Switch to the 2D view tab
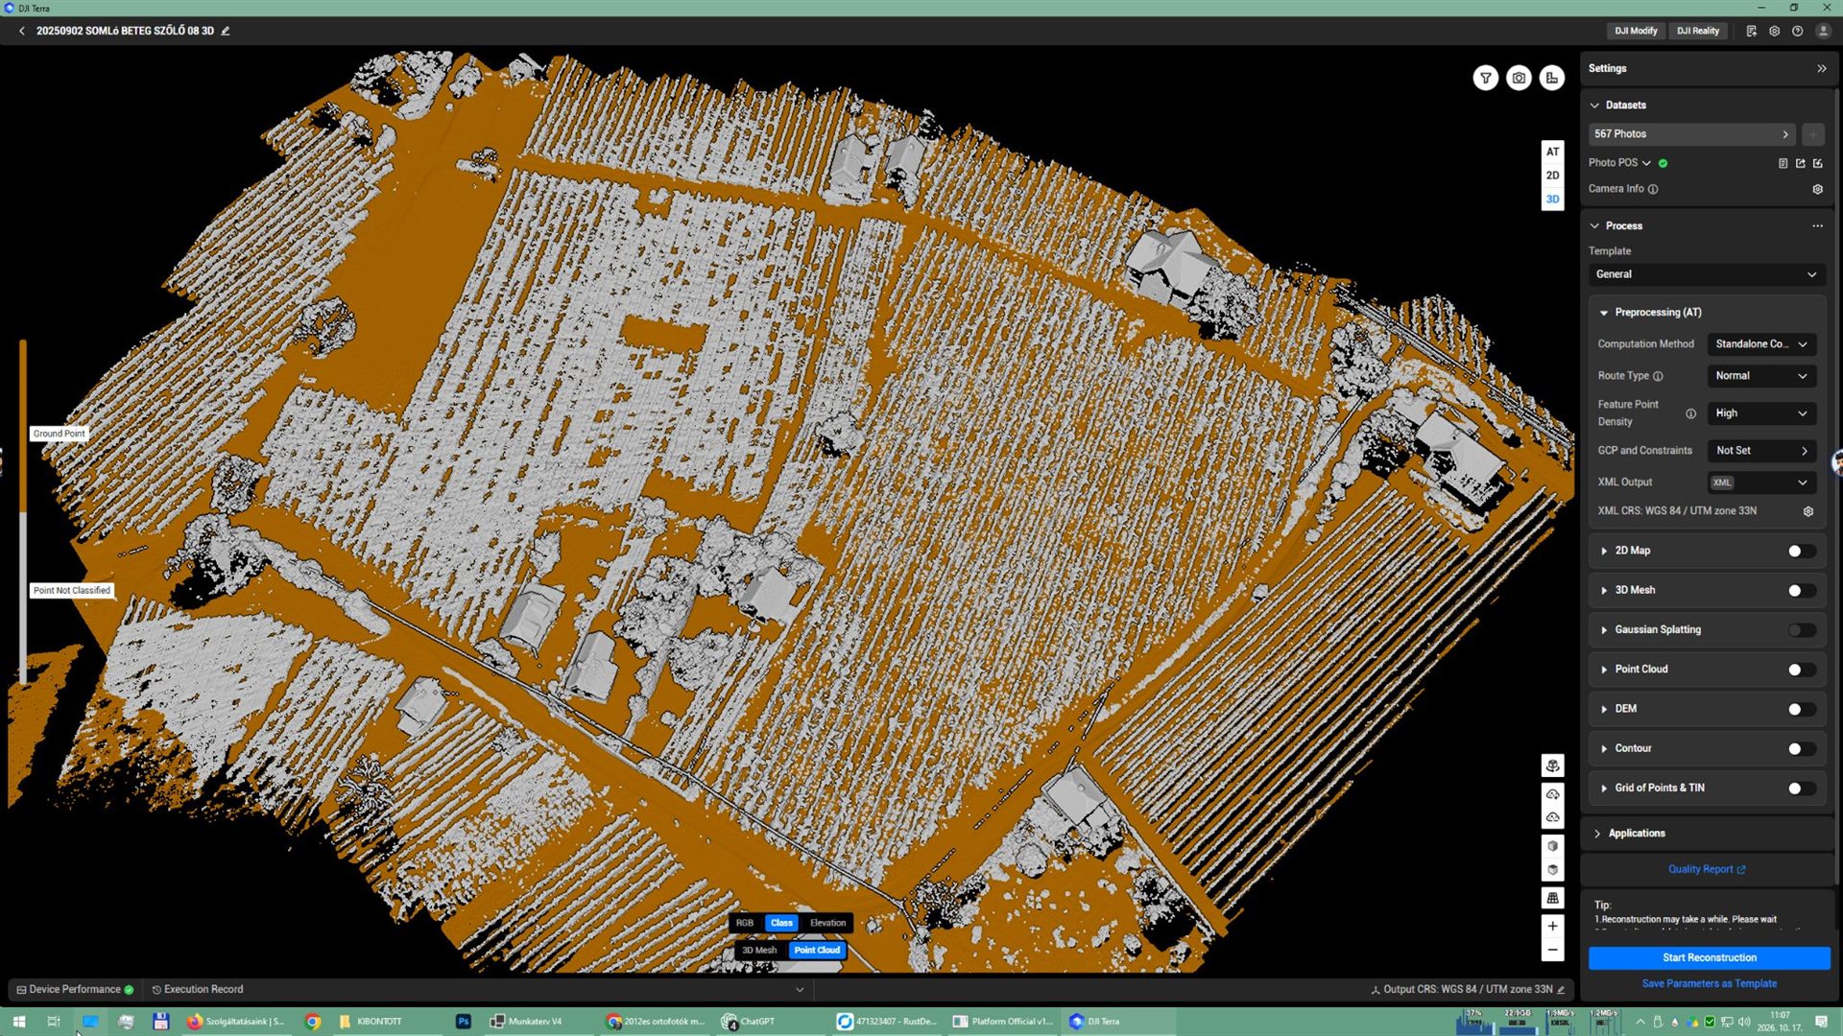1843x1036 pixels. [x=1552, y=176]
